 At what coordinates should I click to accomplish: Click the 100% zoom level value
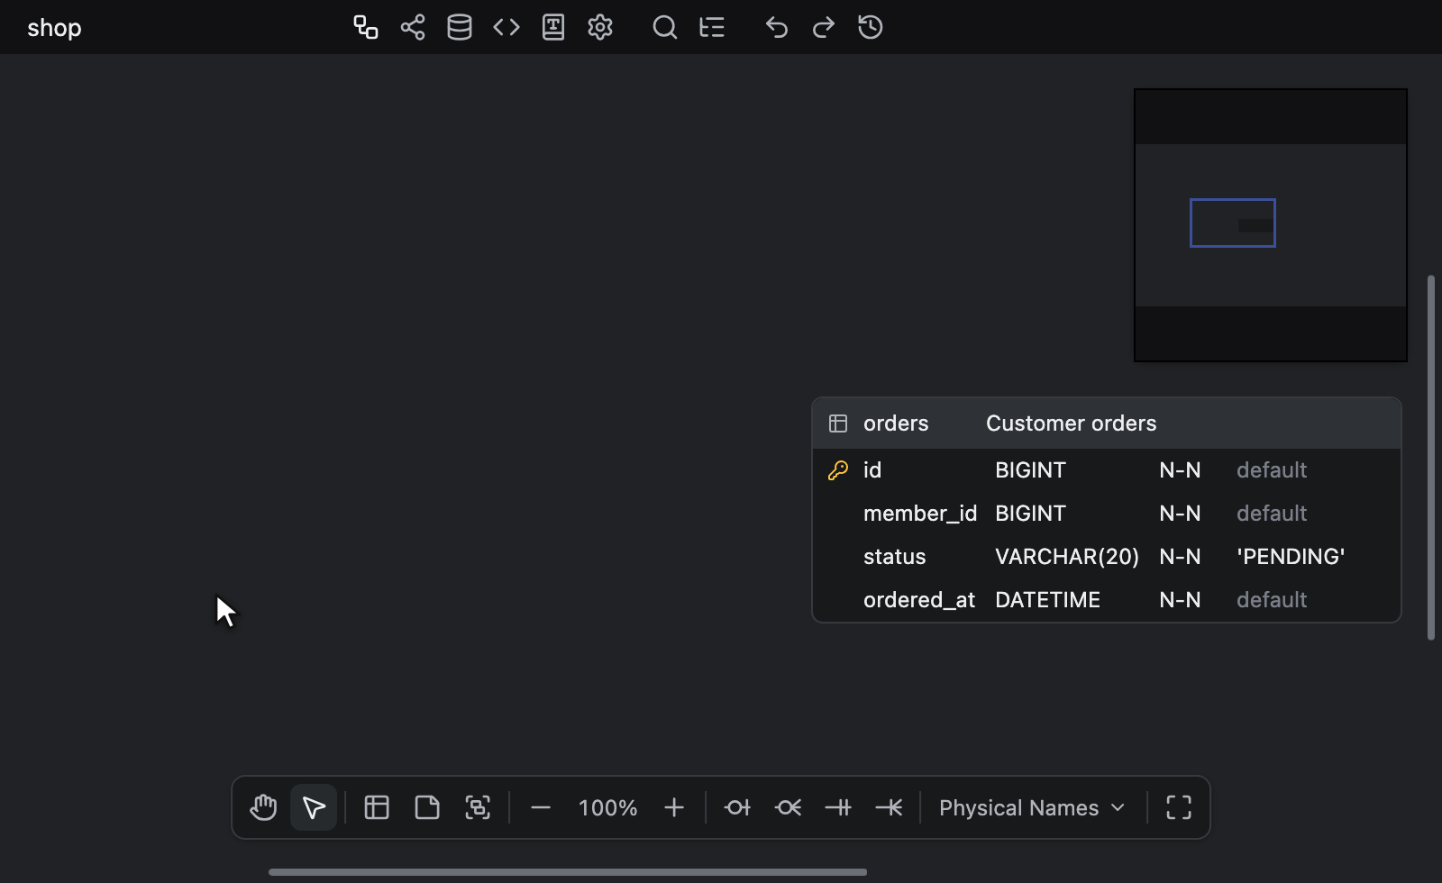tap(607, 807)
